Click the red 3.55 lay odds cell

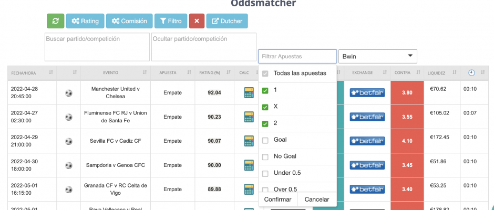[407, 117]
